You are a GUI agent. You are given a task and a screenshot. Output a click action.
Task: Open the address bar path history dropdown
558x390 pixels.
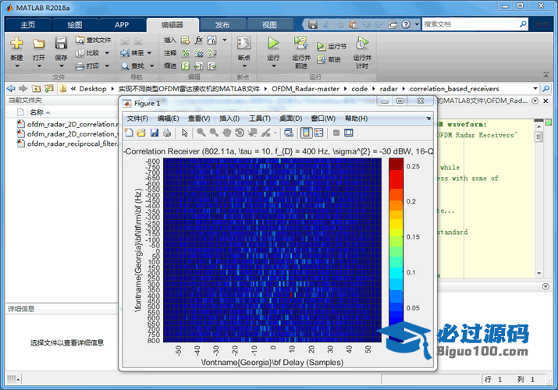(535, 88)
